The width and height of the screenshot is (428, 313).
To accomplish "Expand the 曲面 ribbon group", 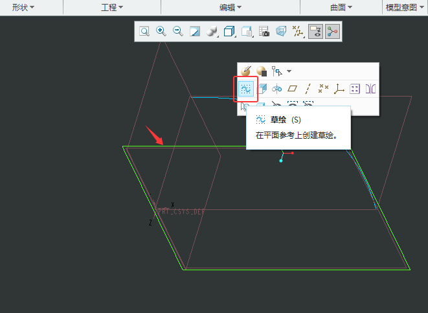I will coord(341,7).
